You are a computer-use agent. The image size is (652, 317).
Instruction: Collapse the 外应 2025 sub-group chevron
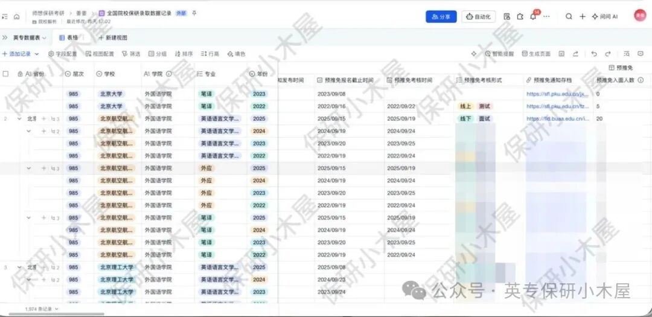coord(29,168)
